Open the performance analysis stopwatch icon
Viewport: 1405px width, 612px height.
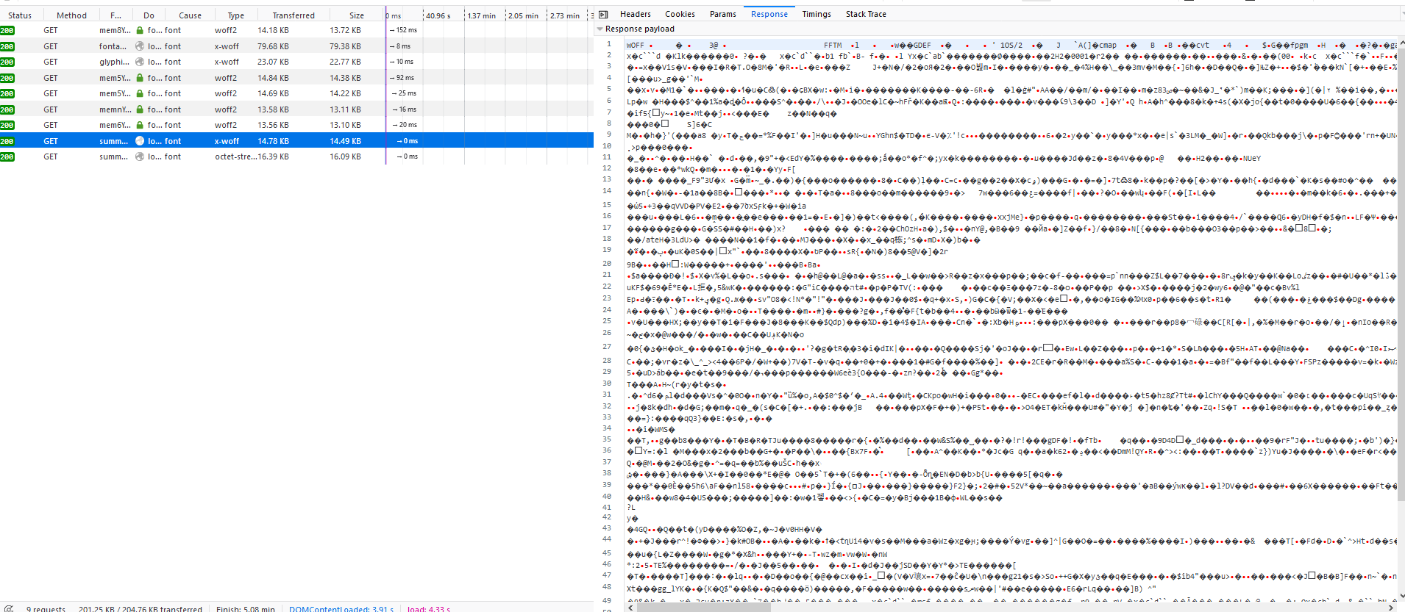[8, 608]
